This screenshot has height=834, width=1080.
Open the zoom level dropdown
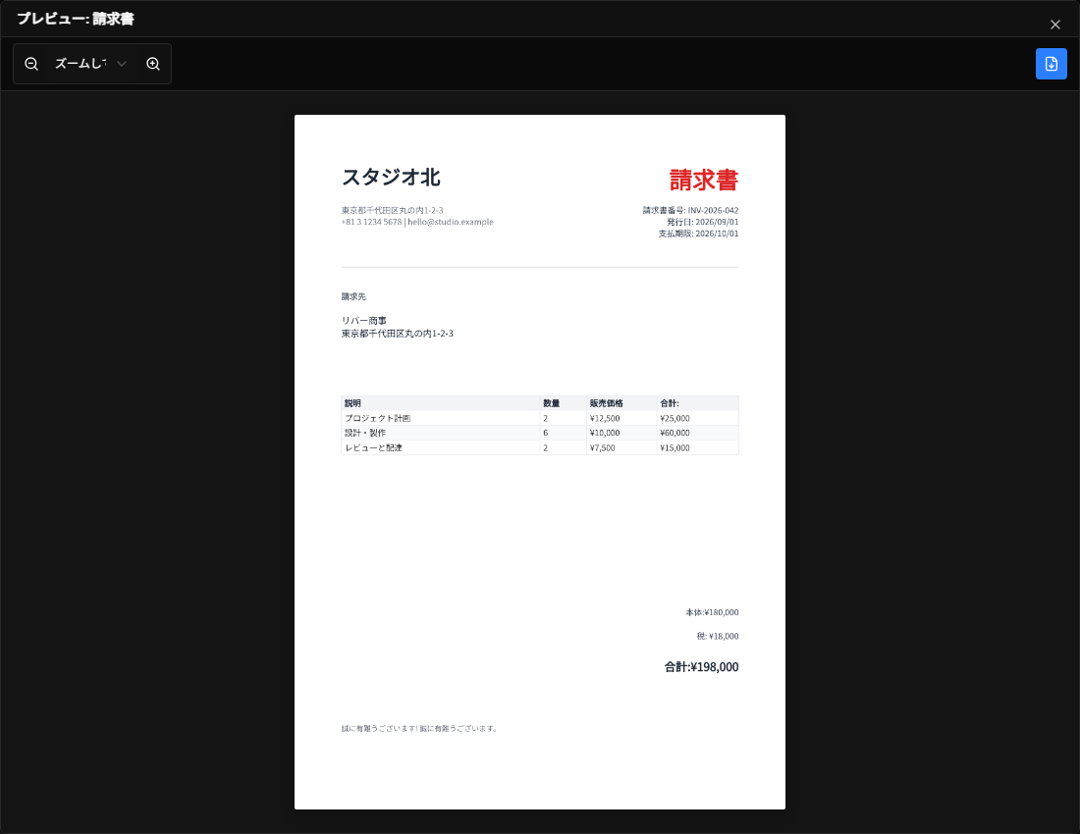(91, 64)
